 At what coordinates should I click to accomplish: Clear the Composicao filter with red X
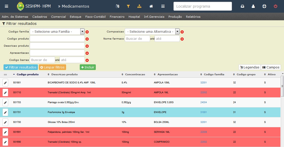tap(182, 32)
